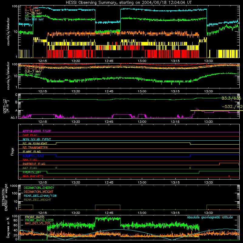The width and height of the screenshot is (243, 243).
Task: Click the SC_TRANSMITTER flag label
Action: (35, 147)
